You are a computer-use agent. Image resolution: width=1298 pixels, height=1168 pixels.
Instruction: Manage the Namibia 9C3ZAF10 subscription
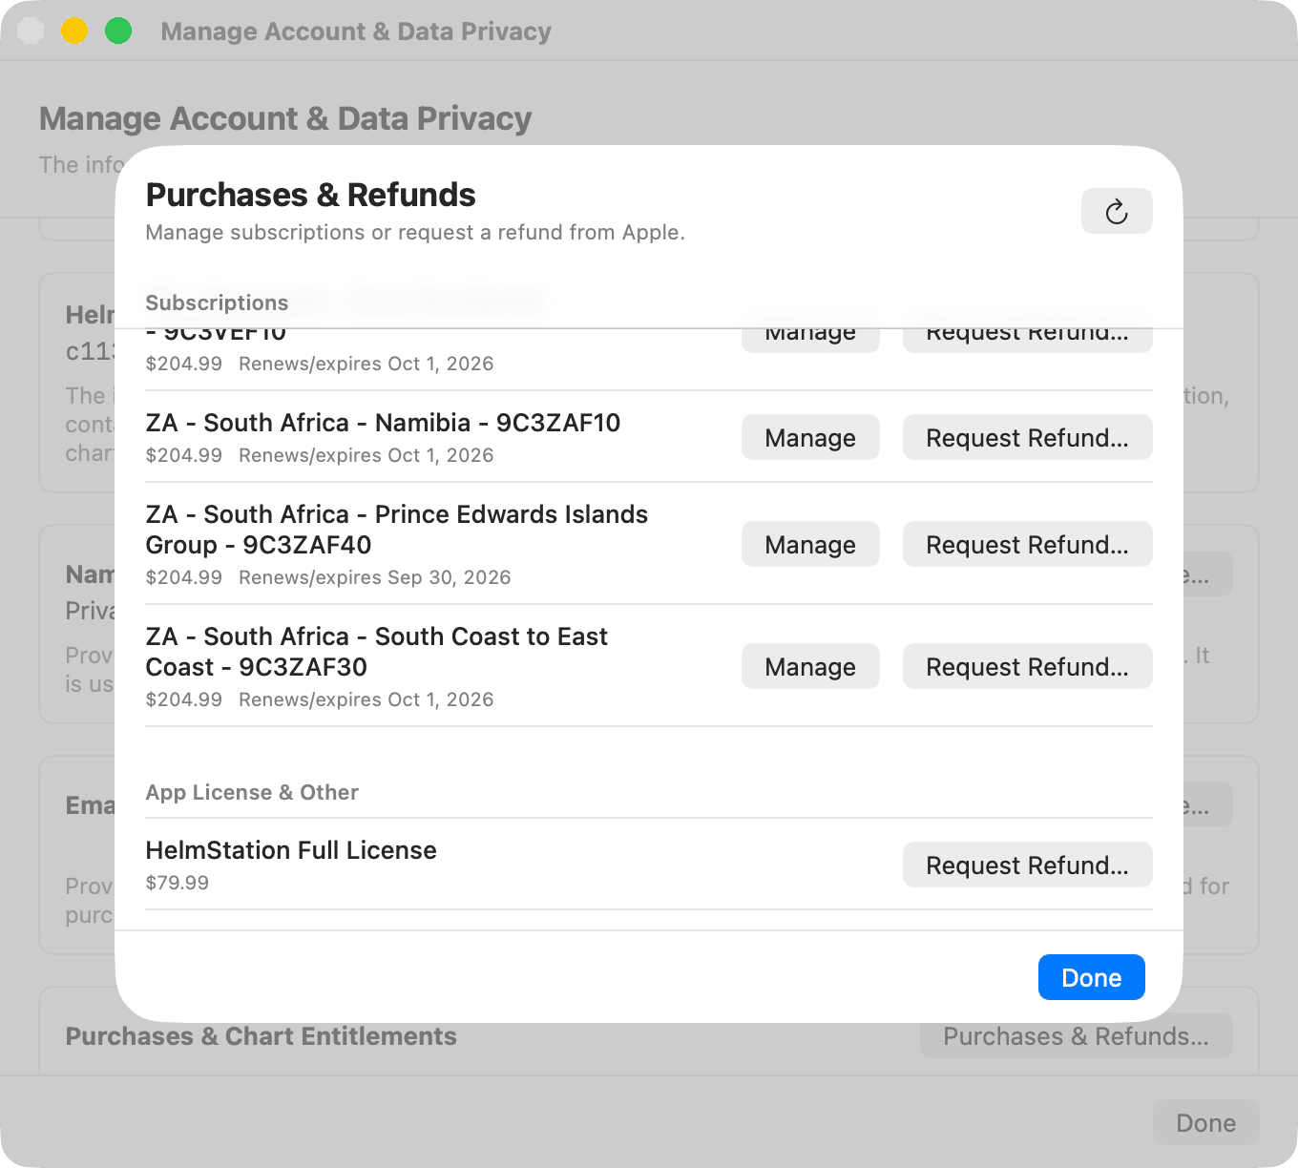[x=810, y=438]
